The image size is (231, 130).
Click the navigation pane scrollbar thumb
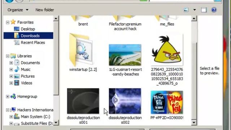point(56,58)
